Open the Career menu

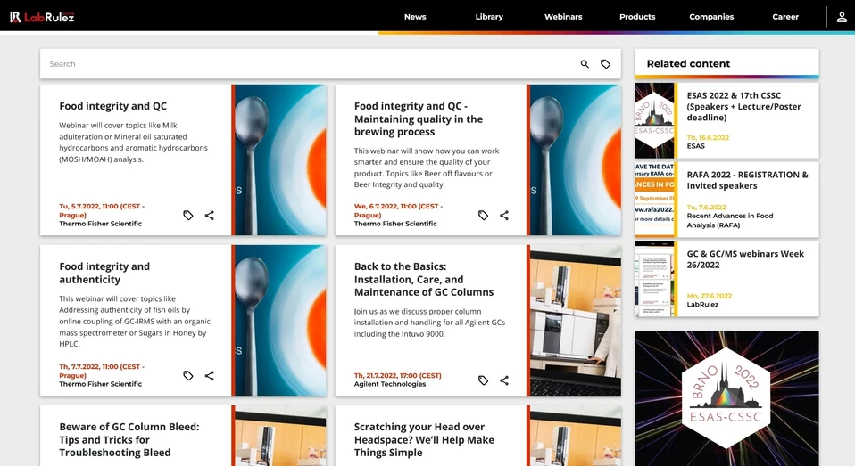pos(785,17)
